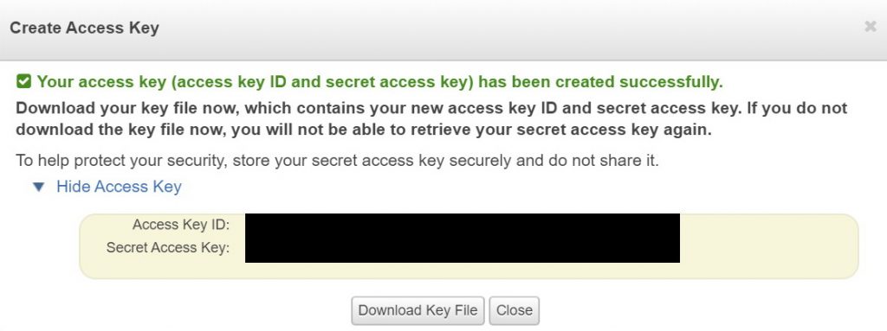Click the word 'successfully' in the green message
This screenshot has width=887, height=331.
pyautogui.click(x=671, y=82)
